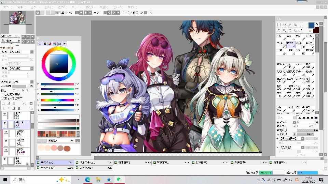Image resolution: width=328 pixels, height=184 pixels.
Task: Rotate view clockwise in top toolbar
Action: [113, 13]
